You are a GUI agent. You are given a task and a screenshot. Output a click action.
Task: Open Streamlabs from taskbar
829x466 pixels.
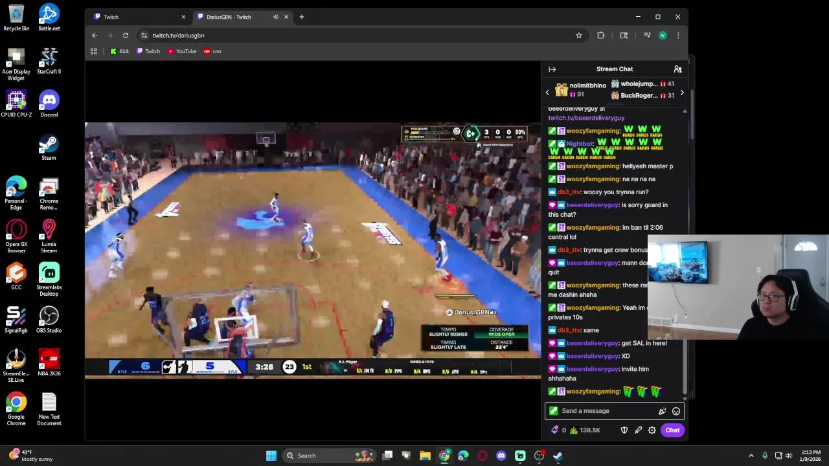(x=520, y=456)
